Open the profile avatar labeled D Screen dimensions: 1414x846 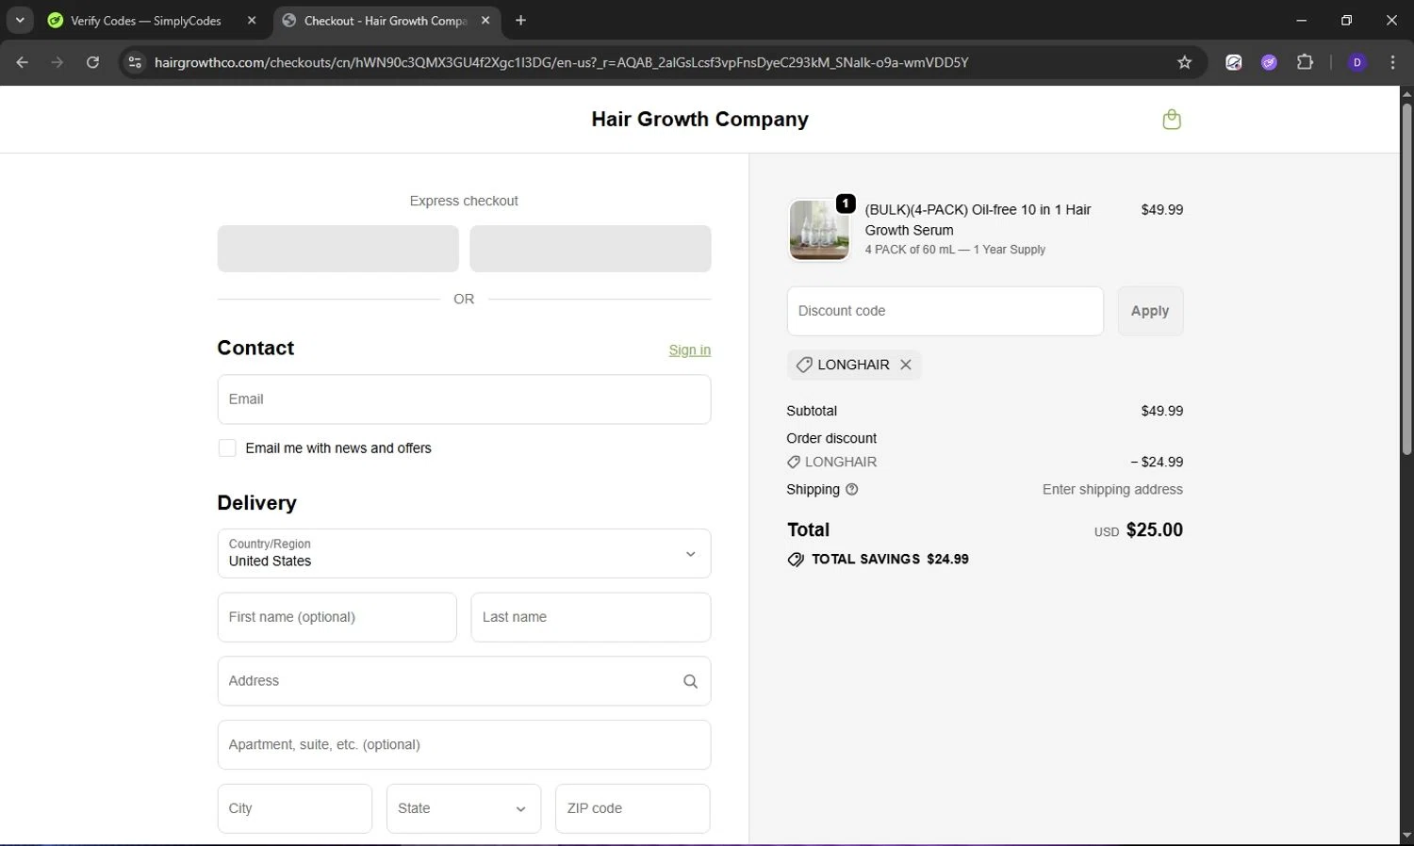pos(1357,62)
